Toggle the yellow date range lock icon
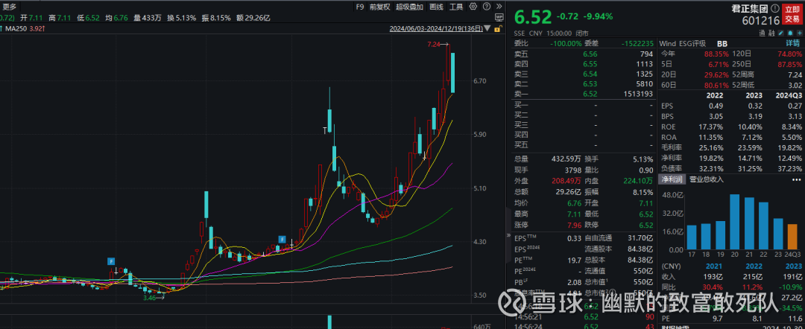The height and width of the screenshot is (329, 805). (497, 29)
